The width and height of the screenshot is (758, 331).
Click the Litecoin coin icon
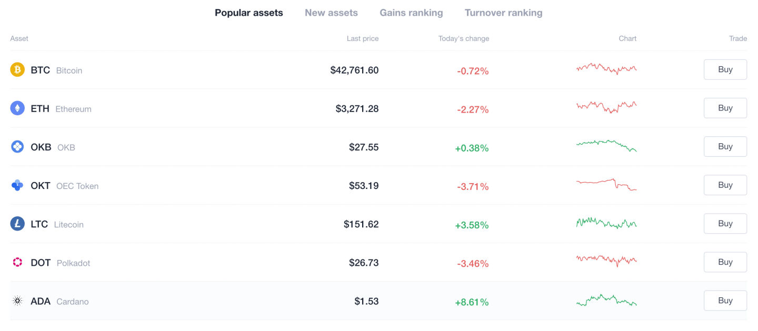(17, 224)
